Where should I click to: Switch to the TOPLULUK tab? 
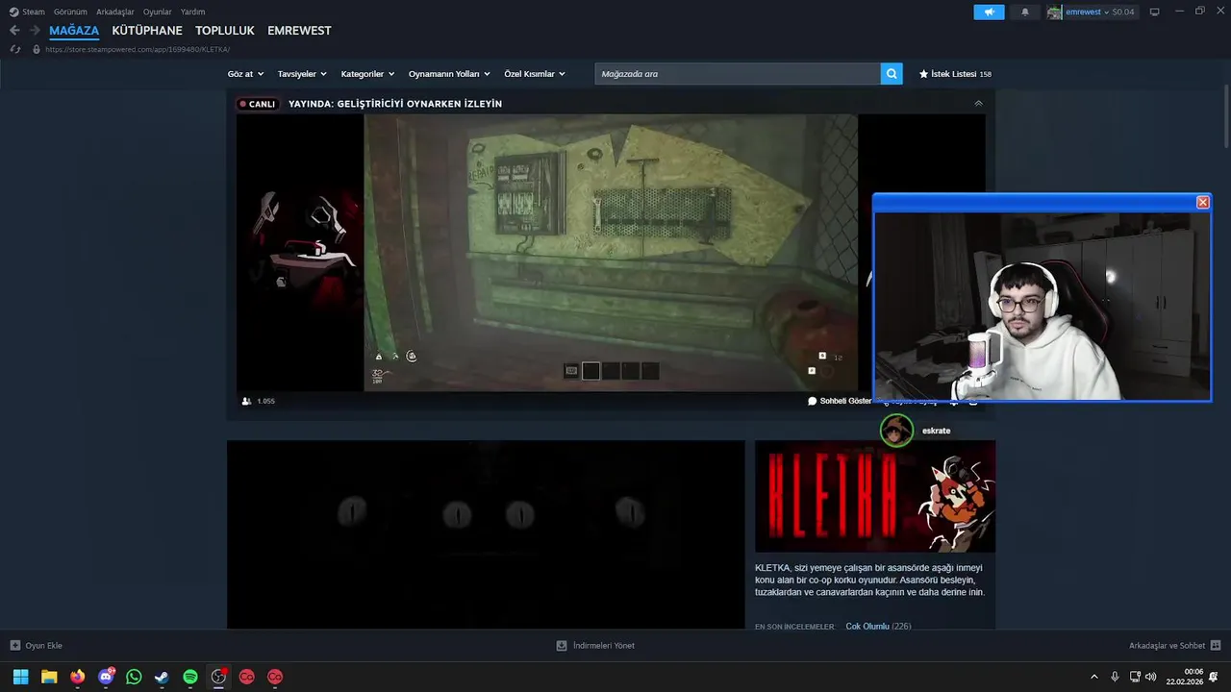pyautogui.click(x=225, y=31)
